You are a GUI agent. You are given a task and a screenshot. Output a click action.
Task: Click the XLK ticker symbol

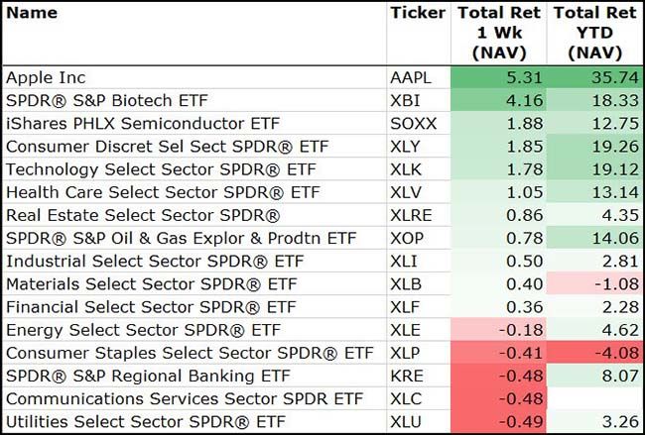pyautogui.click(x=408, y=169)
